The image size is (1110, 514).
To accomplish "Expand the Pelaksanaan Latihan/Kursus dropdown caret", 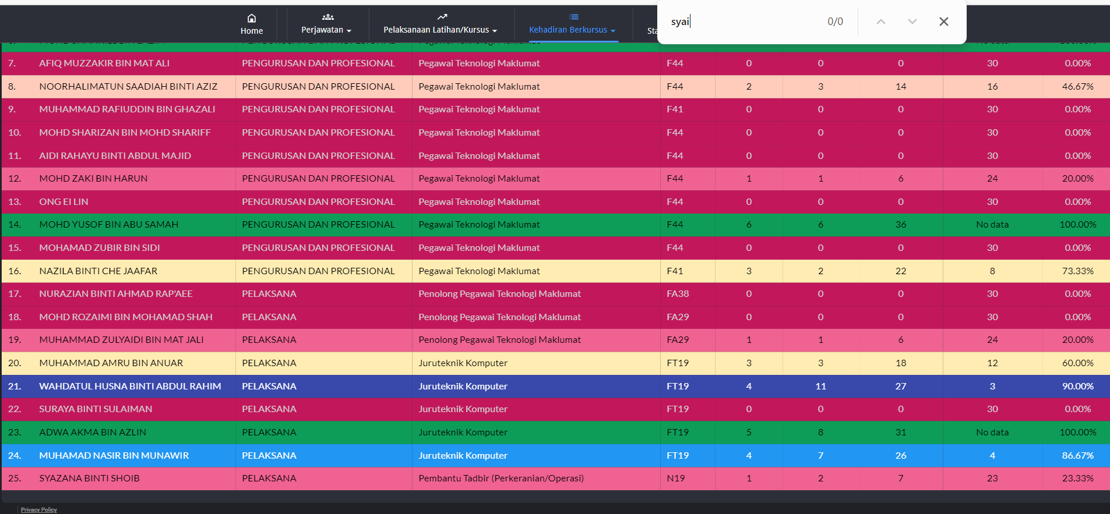I will pyautogui.click(x=495, y=31).
